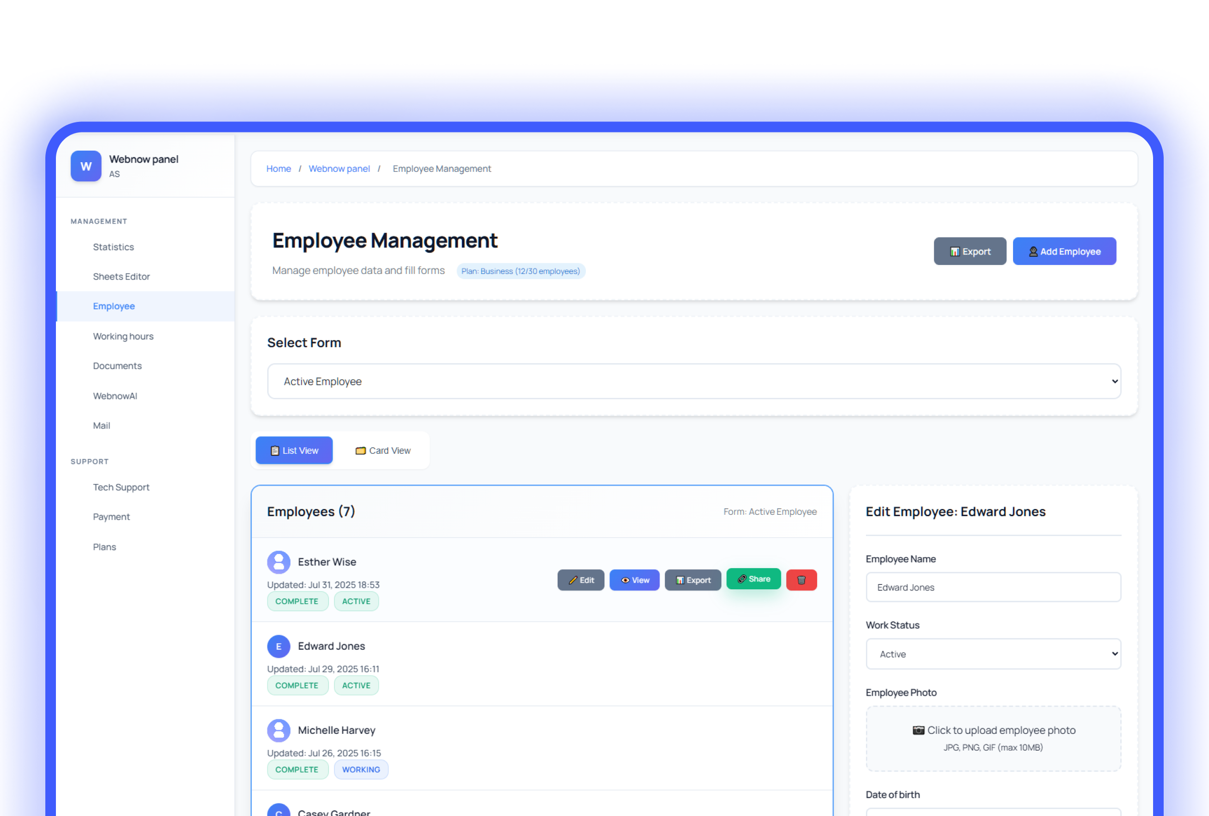The image size is (1209, 816).
Task: Click the Edit button for Esther Wise
Action: (581, 580)
